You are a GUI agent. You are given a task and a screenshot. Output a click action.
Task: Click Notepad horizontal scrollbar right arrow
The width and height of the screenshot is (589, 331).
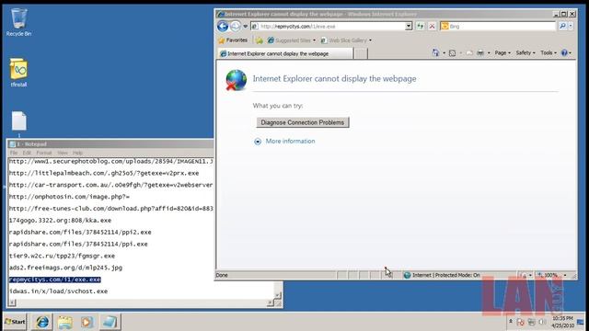coord(271,302)
